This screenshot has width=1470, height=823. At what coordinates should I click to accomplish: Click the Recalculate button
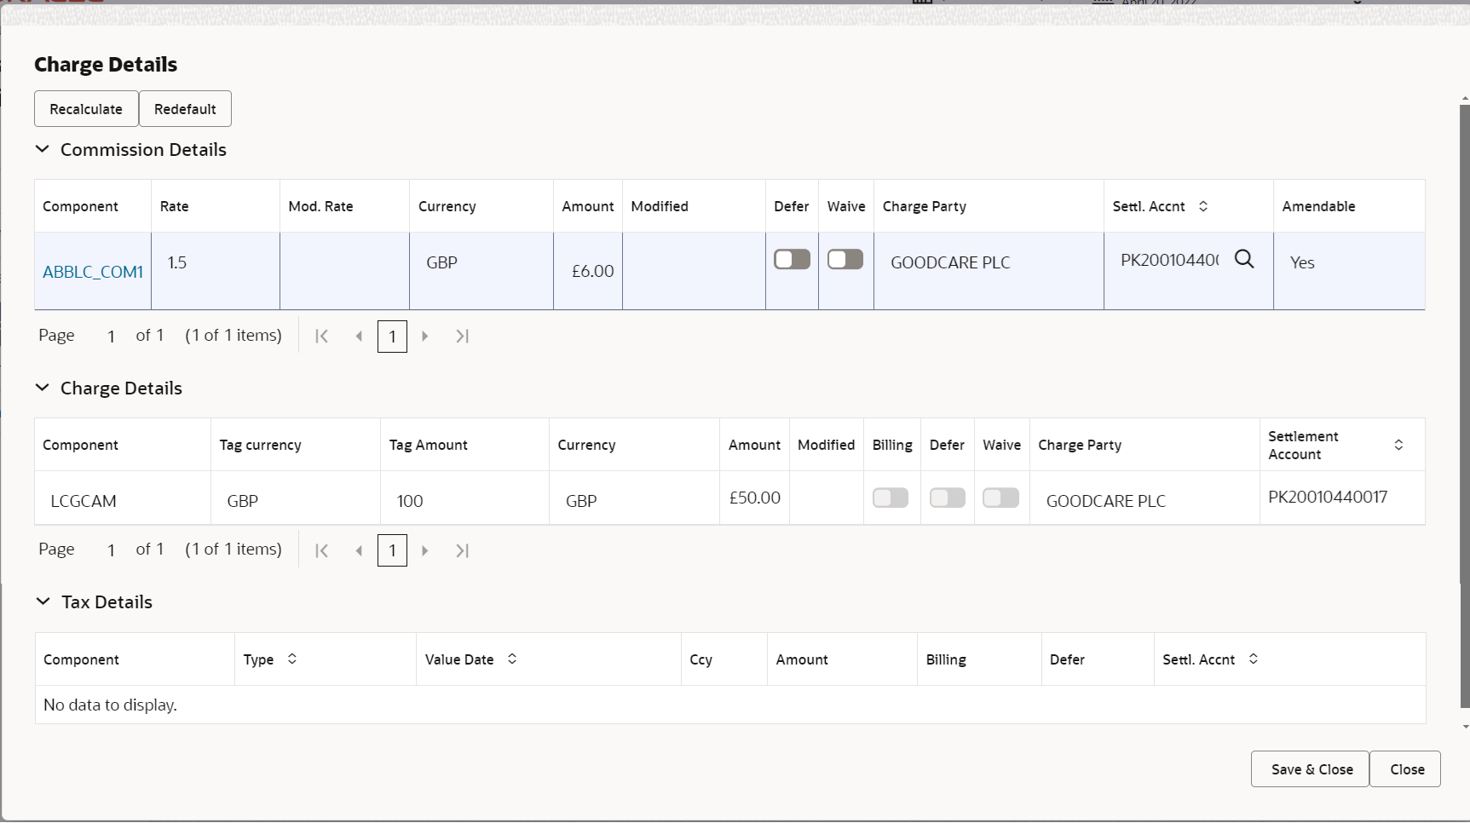pos(85,108)
